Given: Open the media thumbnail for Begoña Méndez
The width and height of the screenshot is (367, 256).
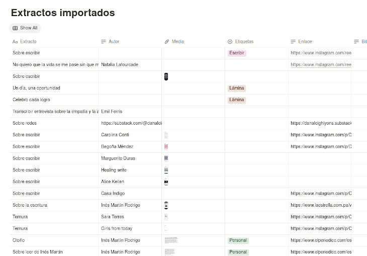Looking at the screenshot, I should [166, 146].
